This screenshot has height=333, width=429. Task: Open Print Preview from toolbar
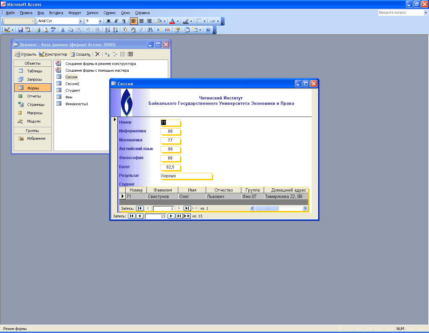46,30
